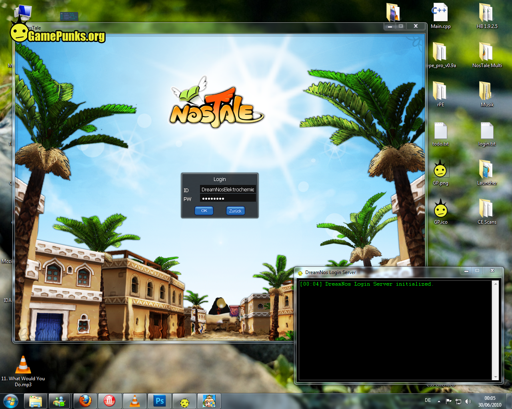Minimize the NosTale game window
The image size is (512, 409).
point(390,26)
